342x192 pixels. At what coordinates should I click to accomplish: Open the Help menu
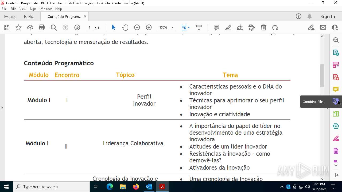point(59,9)
